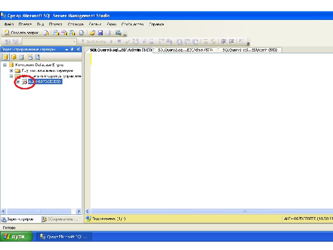Select the 'Компонент Database Engine' tree row
333x250 pixels.
tap(39, 65)
